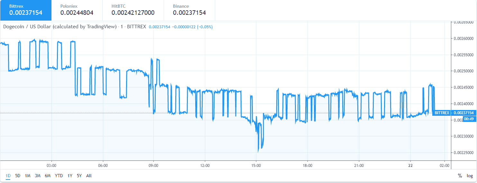The width and height of the screenshot is (477, 183).
Task: Click the 03:00 time axis label
Action: (x=51, y=166)
